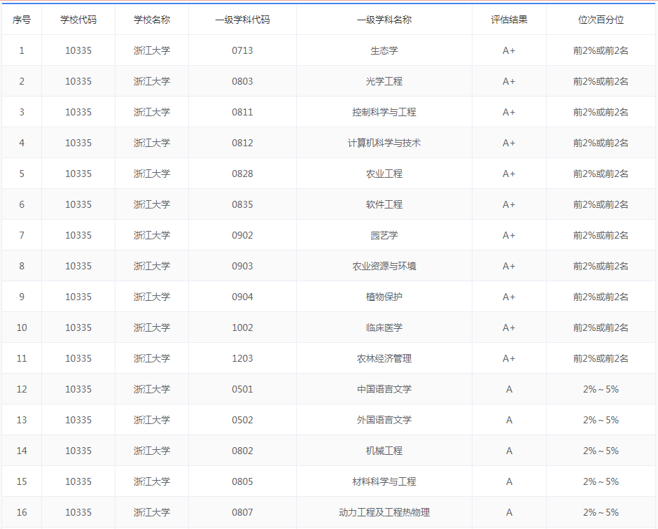
Task: Click subject code 0904
Action: click(x=243, y=297)
